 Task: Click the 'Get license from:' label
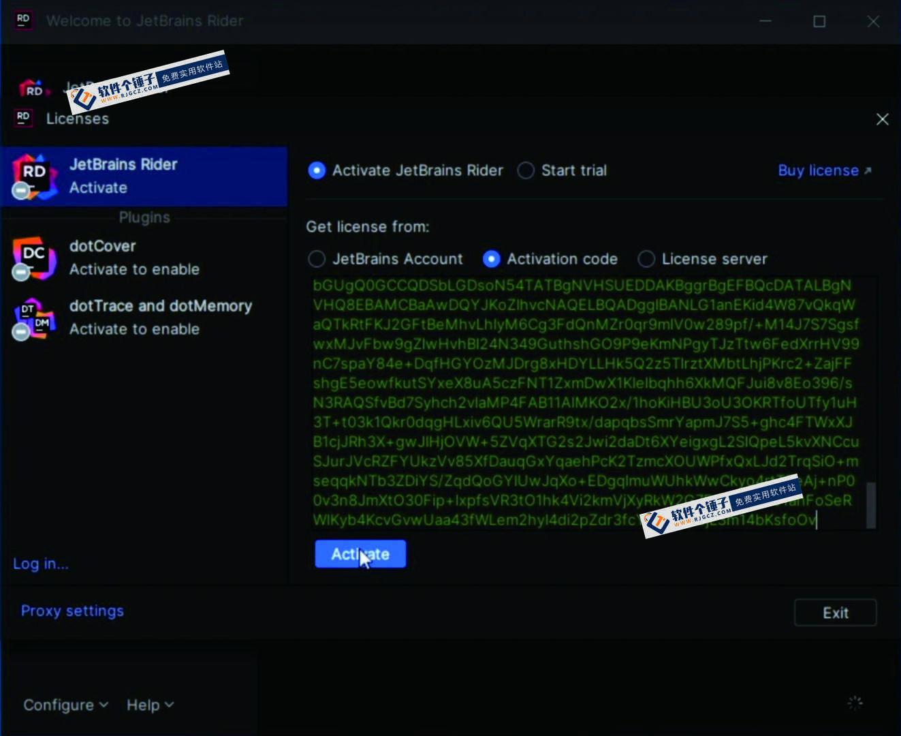(368, 227)
